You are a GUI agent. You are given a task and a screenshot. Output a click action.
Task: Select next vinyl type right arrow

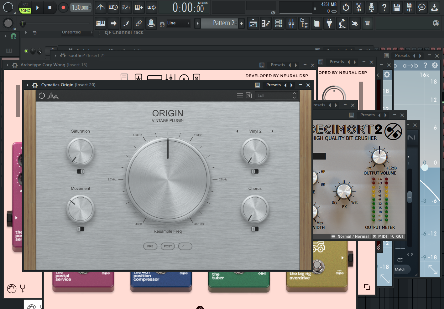273,131
